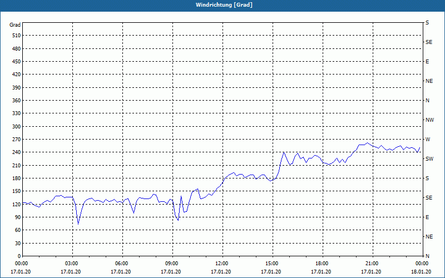The width and height of the screenshot is (445, 278).
Task: Click the y-axis value 300
Action: (x=17, y=127)
